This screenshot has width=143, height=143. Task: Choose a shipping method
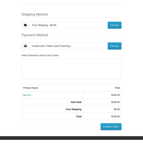(114, 25)
